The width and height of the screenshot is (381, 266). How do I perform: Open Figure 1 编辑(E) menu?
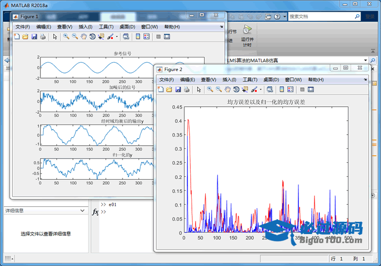44,27
